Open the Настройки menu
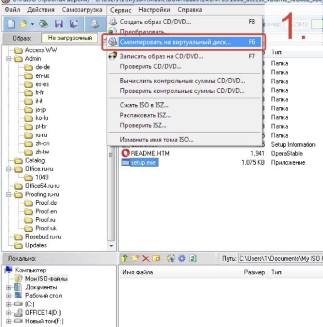 click(154, 10)
